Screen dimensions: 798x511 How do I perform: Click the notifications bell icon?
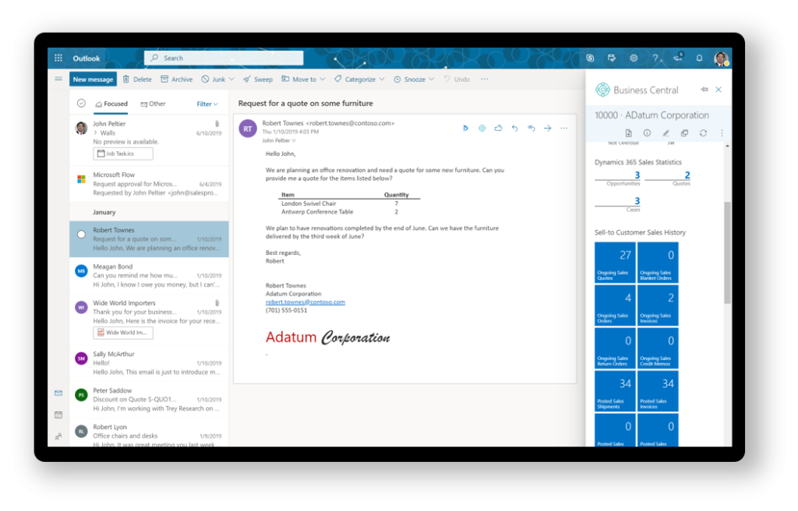pyautogui.click(x=699, y=58)
